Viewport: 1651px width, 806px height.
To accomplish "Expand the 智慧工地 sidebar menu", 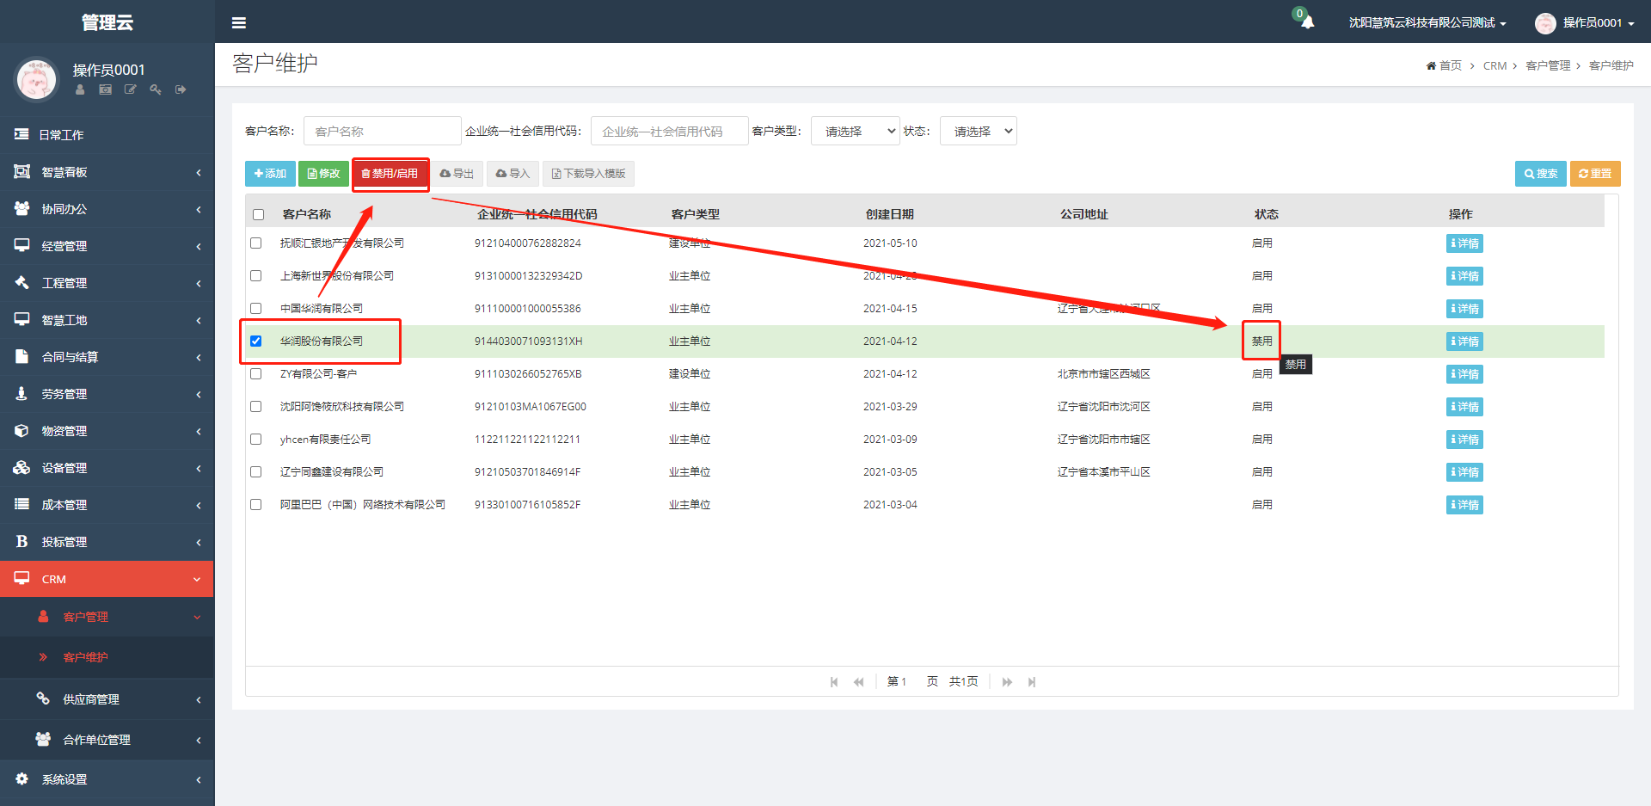I will 107,320.
